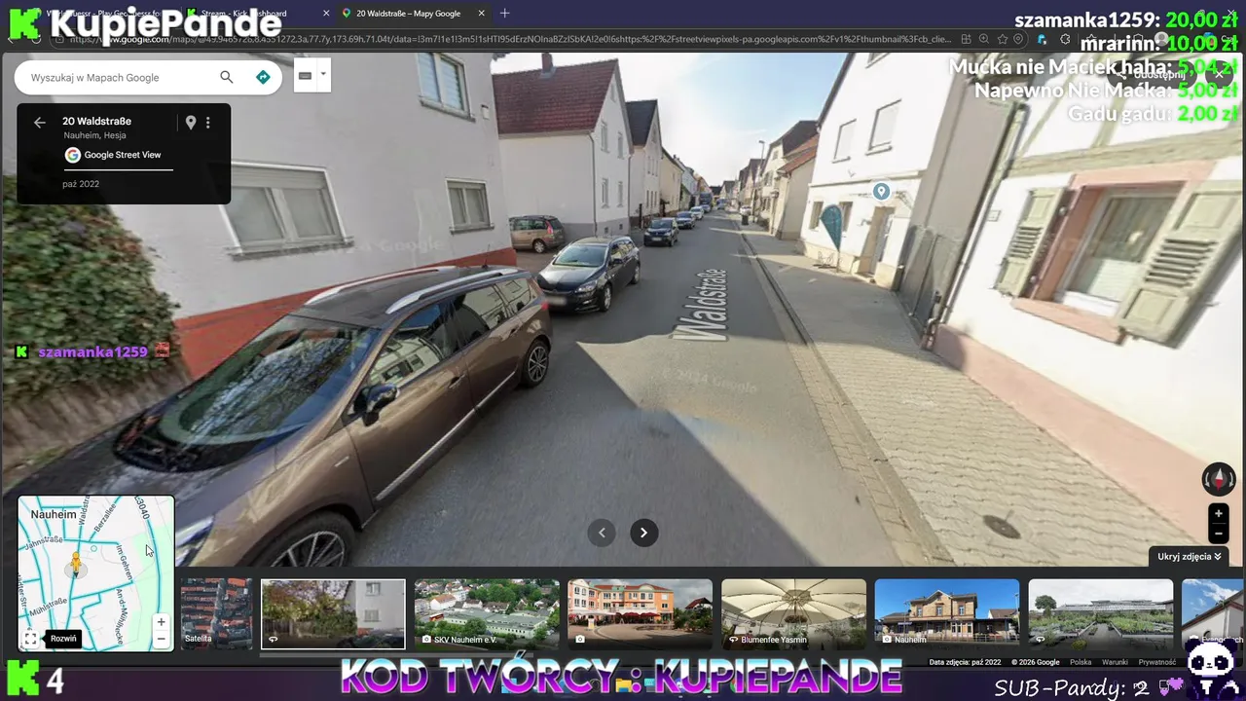Open the orange hotel building photo
This screenshot has width=1246, height=701.
641,613
